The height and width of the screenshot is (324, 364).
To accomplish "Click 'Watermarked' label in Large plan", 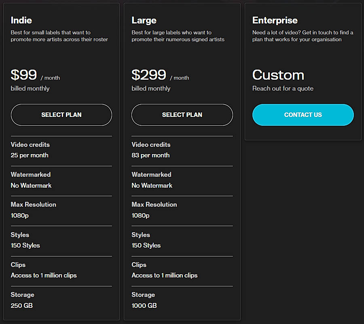I will click(151, 174).
